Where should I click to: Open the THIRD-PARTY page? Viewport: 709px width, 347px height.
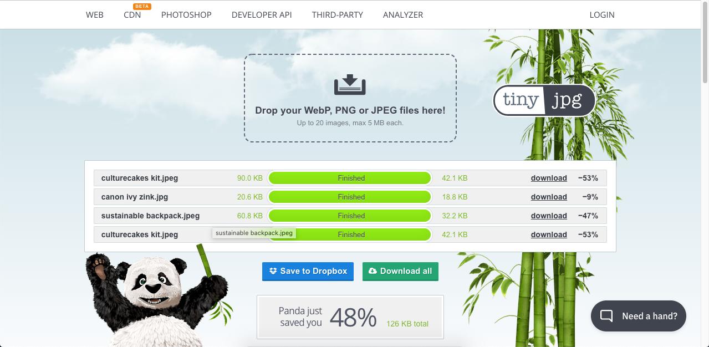[x=338, y=15]
